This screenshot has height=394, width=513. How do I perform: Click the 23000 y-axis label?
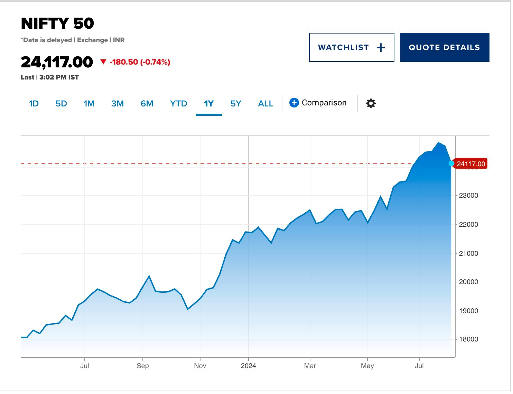pyautogui.click(x=468, y=196)
